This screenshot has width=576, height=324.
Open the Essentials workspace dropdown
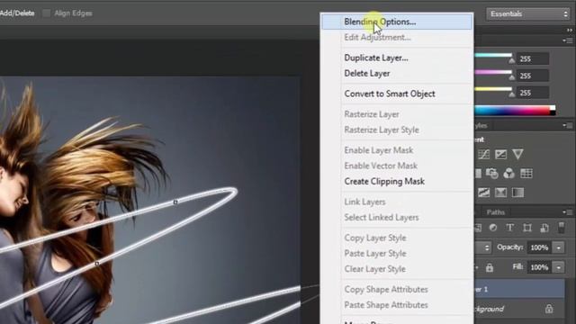coord(528,14)
